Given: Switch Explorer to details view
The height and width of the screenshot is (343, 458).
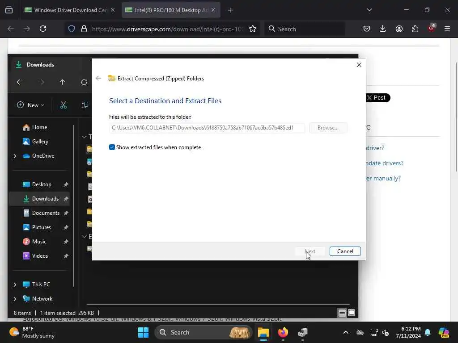Looking at the screenshot, I should pyautogui.click(x=342, y=313).
